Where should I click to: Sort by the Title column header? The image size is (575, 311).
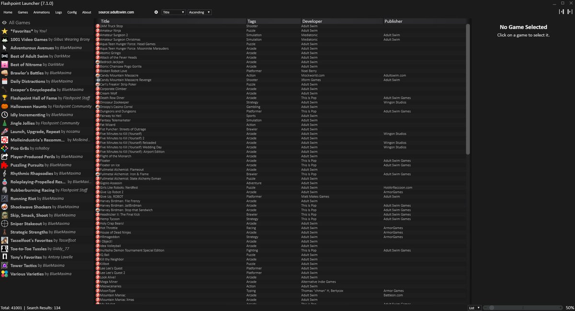coord(171,21)
